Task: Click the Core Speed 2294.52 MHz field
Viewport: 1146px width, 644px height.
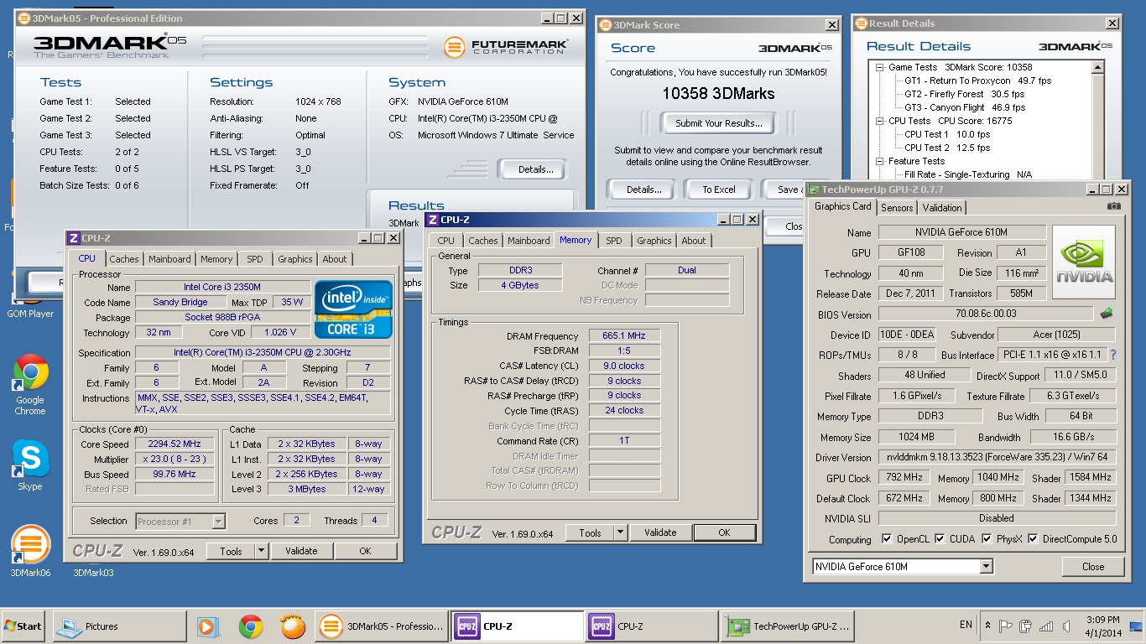Action: [176, 444]
